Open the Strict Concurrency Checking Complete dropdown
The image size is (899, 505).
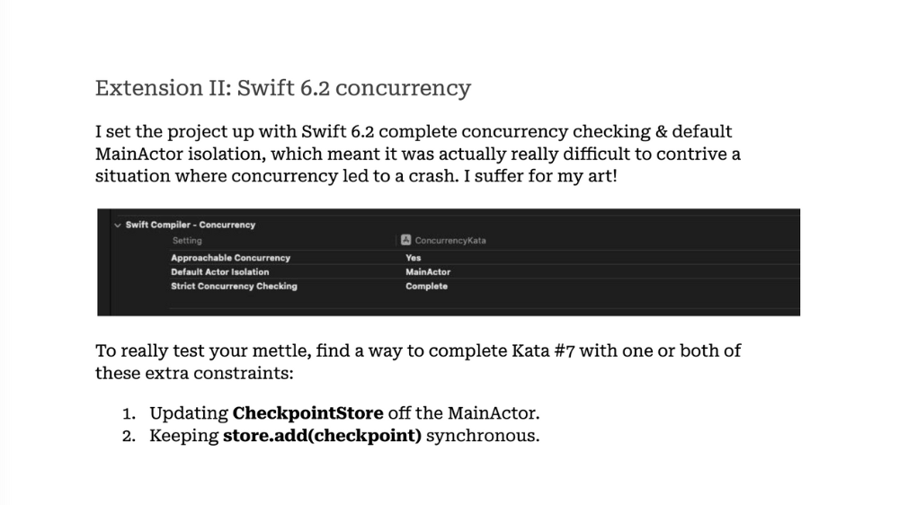tap(426, 287)
